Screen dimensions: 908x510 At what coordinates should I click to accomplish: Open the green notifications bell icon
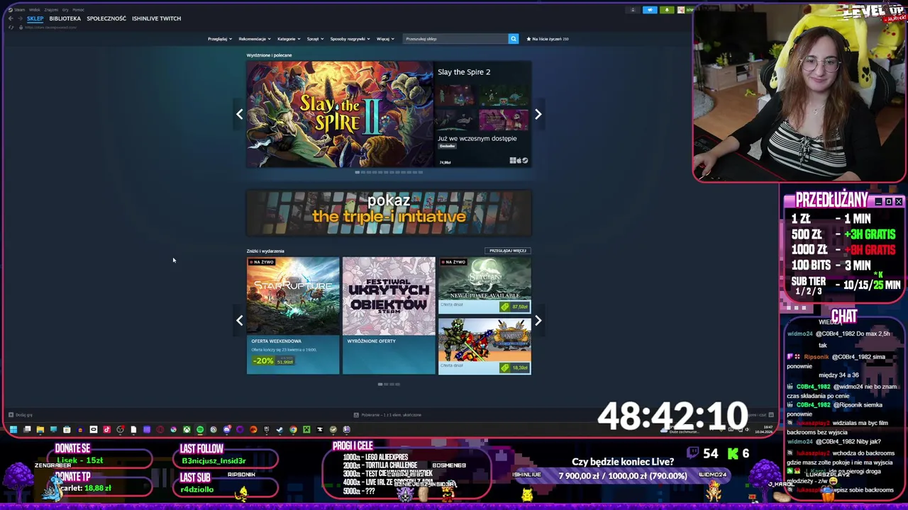click(x=667, y=10)
